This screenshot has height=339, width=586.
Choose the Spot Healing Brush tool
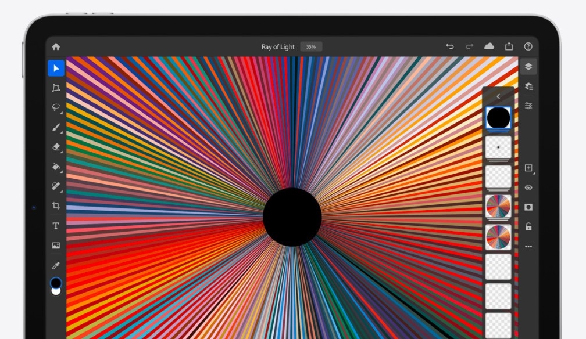tap(56, 186)
